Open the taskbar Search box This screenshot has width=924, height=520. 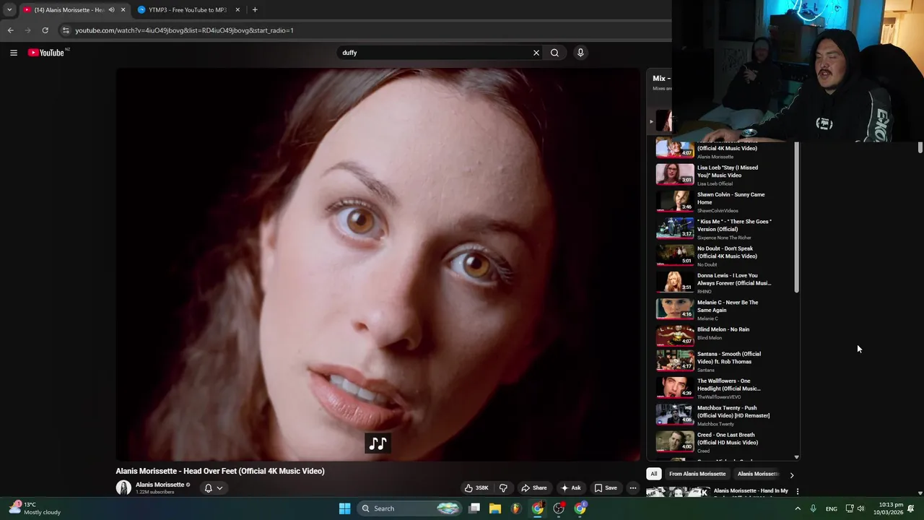[x=409, y=508]
